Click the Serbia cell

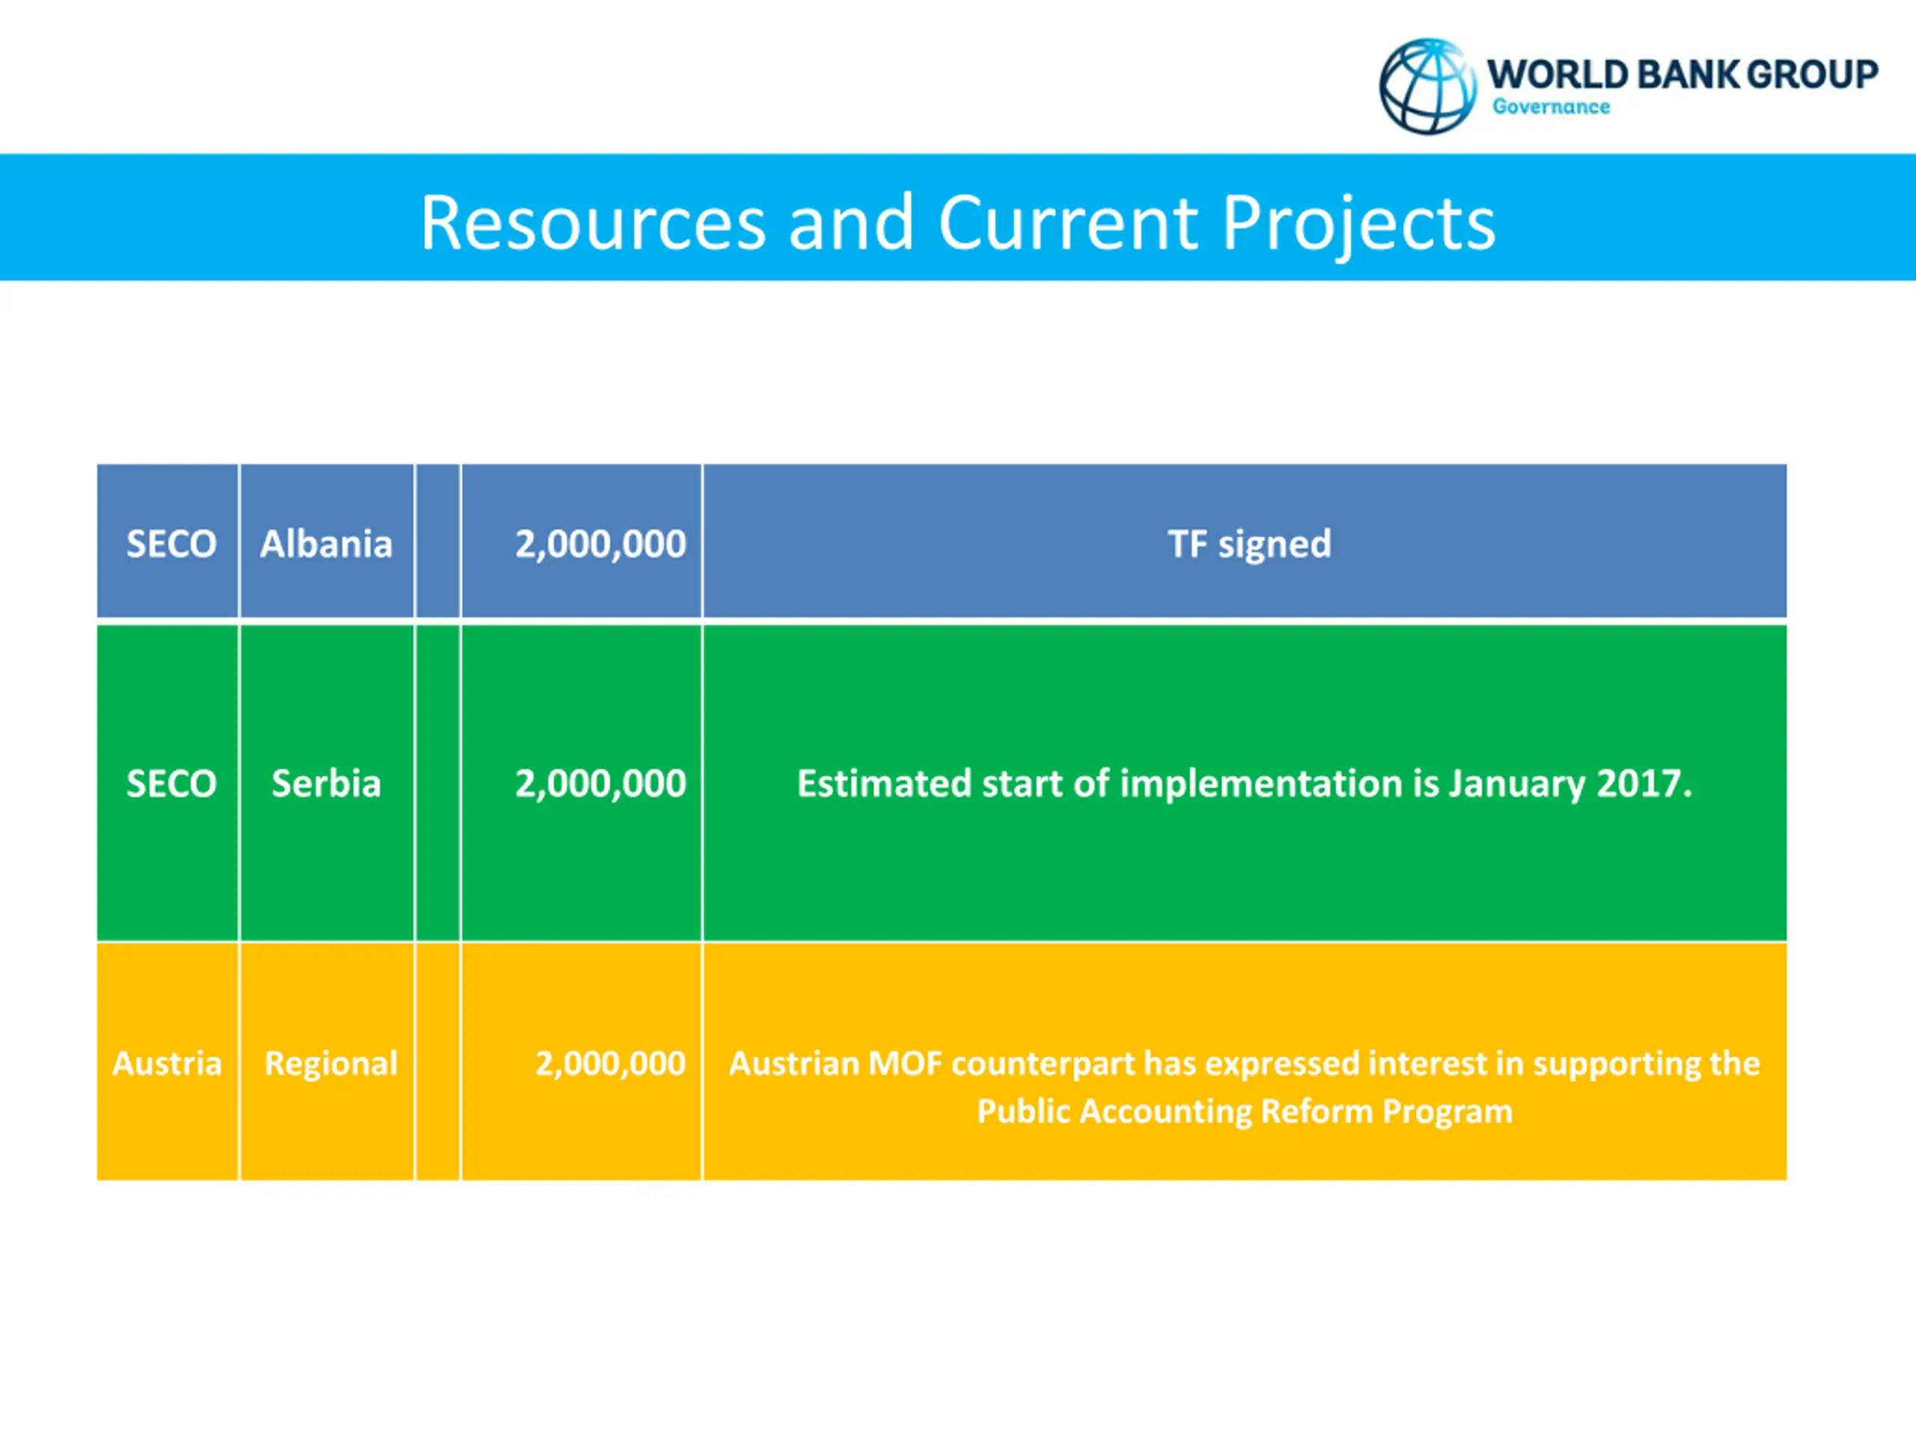326,783
